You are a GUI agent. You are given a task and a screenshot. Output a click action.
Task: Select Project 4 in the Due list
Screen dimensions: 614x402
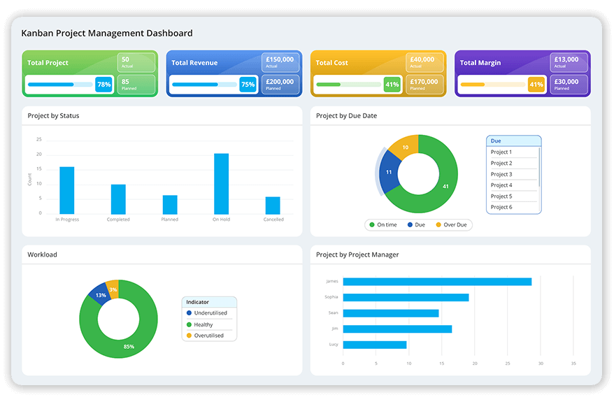click(x=501, y=185)
